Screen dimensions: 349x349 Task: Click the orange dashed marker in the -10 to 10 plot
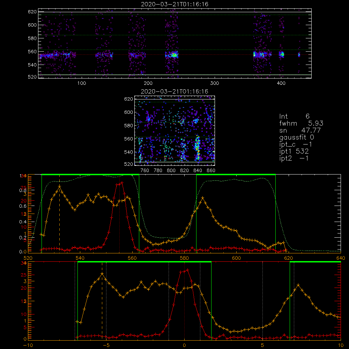coord(102,301)
